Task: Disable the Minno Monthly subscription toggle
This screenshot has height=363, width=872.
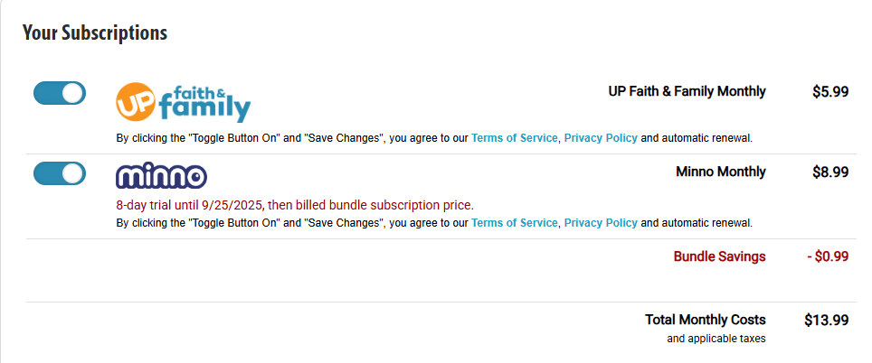Action: point(60,172)
